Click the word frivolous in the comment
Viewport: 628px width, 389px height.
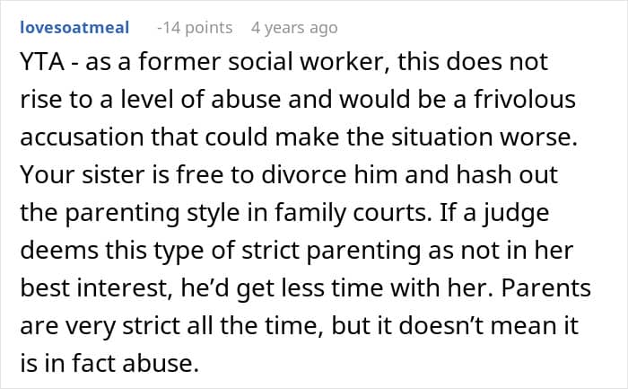tap(525, 99)
